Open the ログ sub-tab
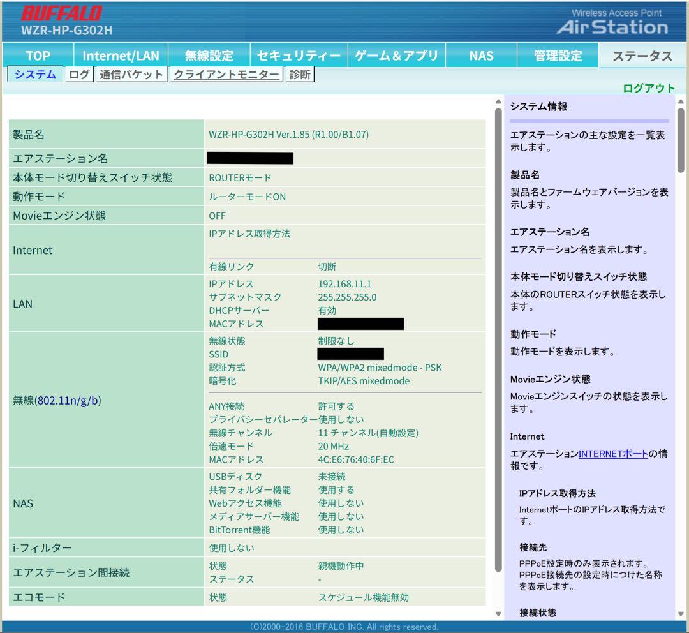Screen dimensions: 689x633 (79, 75)
